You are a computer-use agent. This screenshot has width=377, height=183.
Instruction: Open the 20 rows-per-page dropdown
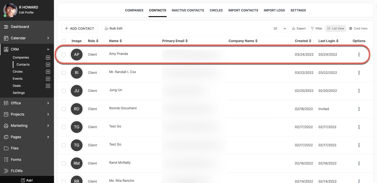click(280, 29)
